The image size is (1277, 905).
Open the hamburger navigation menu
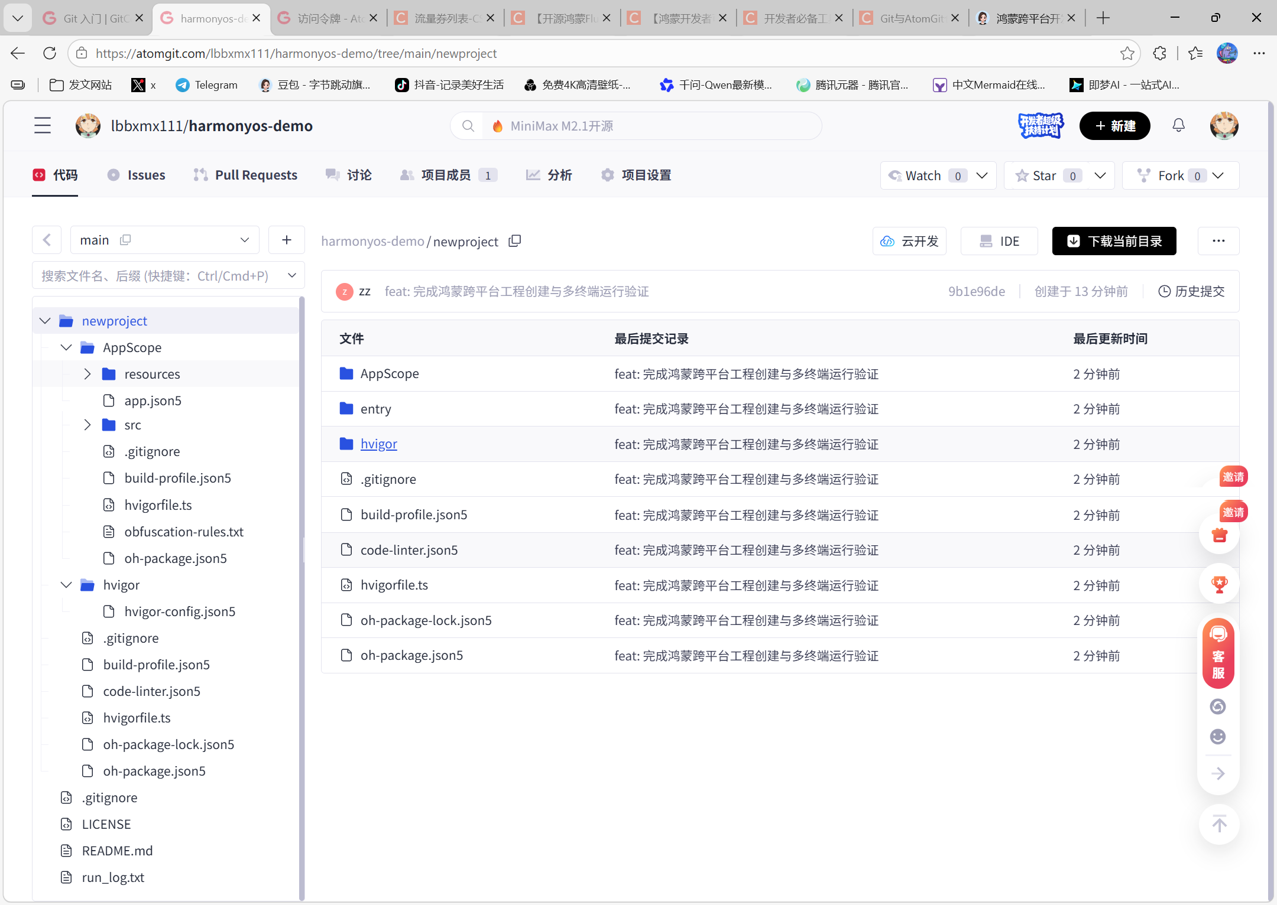tap(43, 125)
